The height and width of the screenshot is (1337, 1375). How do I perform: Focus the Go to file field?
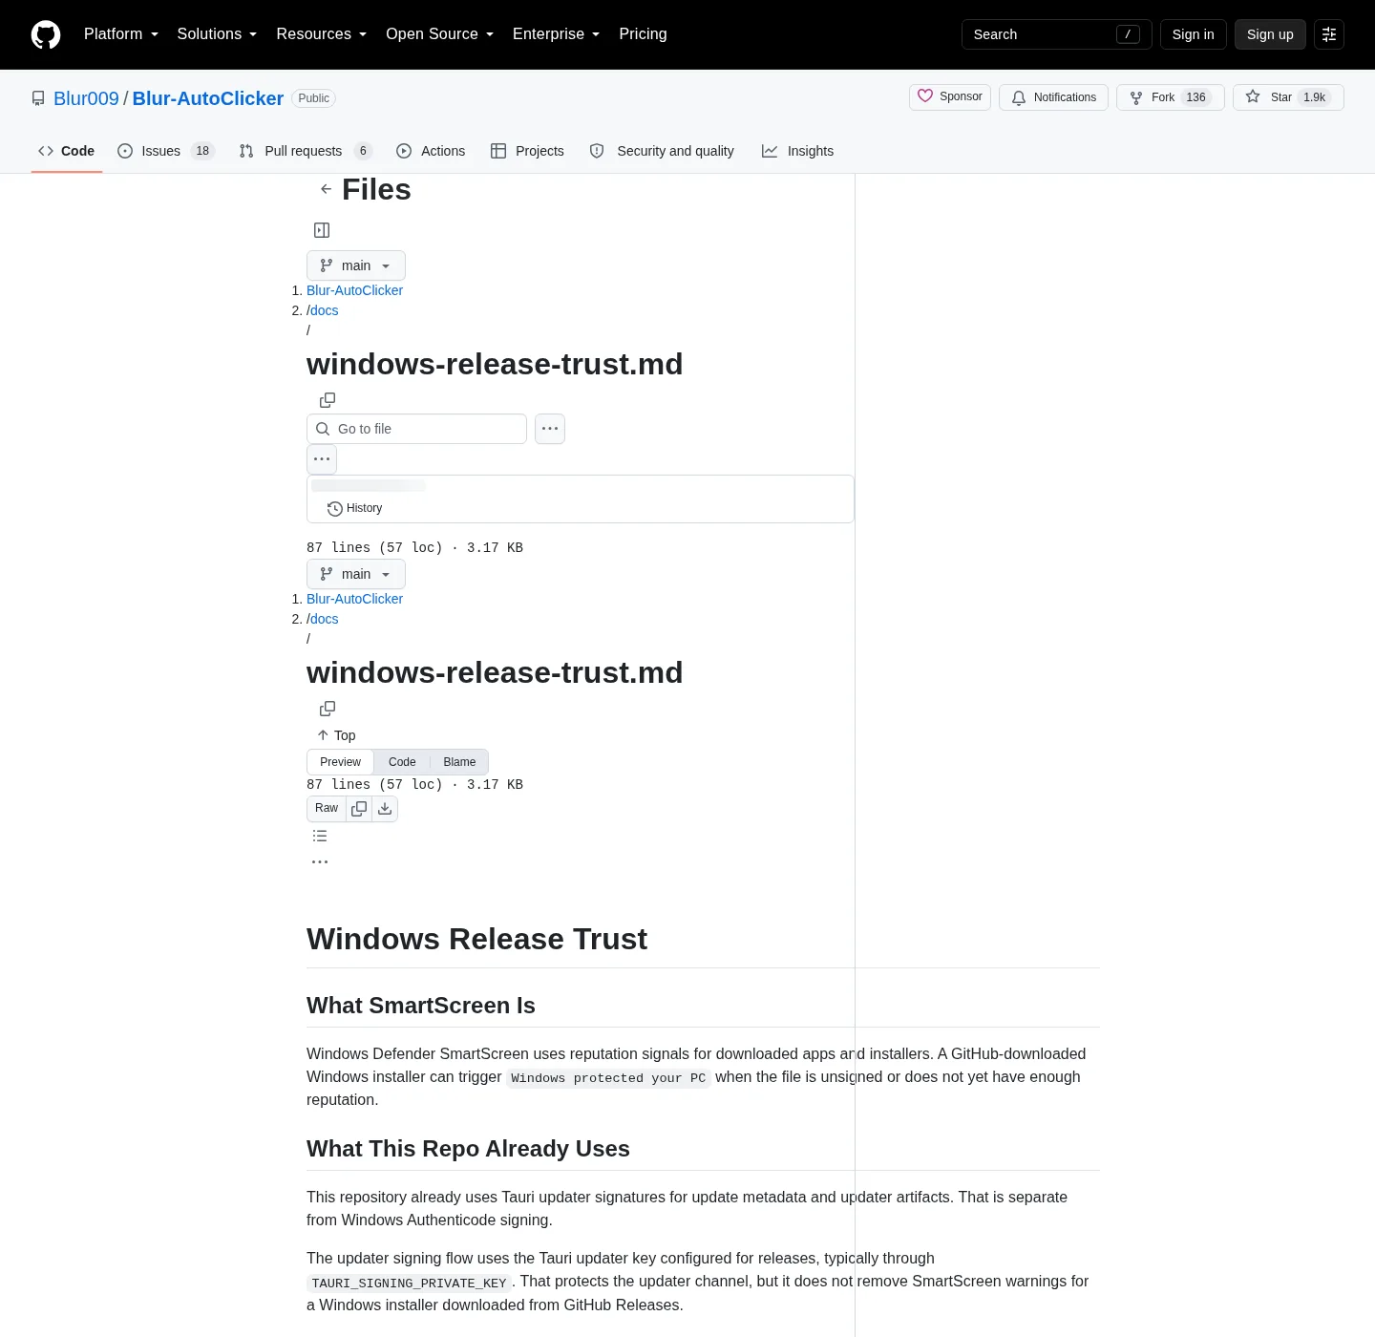pos(416,429)
